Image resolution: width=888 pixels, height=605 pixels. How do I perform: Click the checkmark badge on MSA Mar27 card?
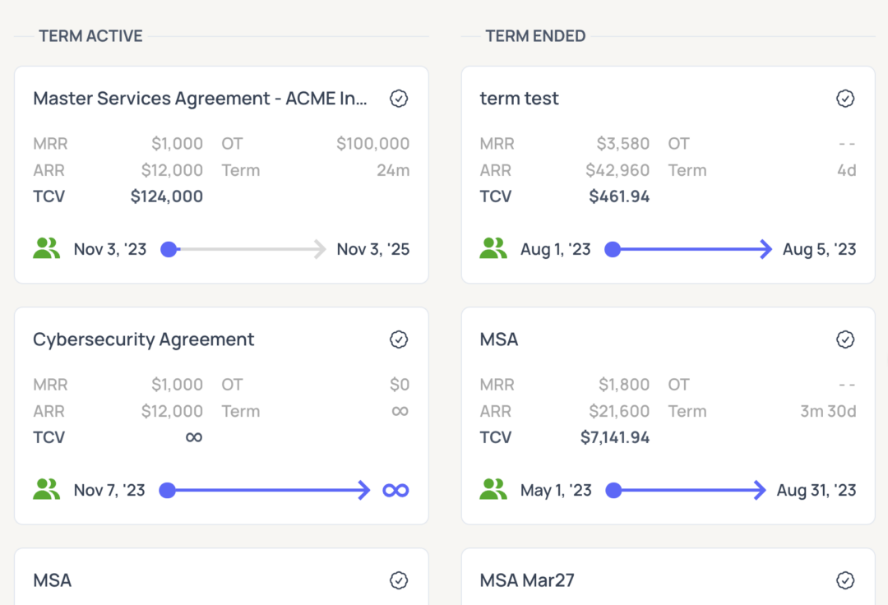pyautogui.click(x=845, y=580)
